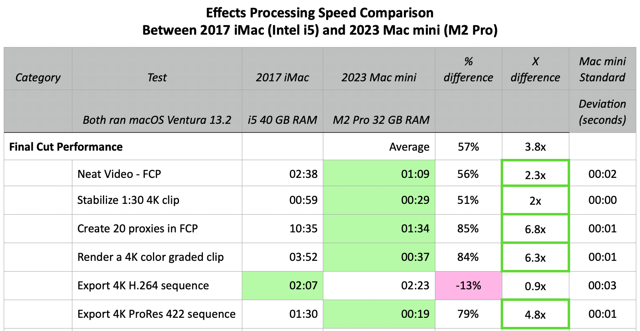Select the Final Cut Performance row label
The image size is (640, 331).
coord(66,147)
